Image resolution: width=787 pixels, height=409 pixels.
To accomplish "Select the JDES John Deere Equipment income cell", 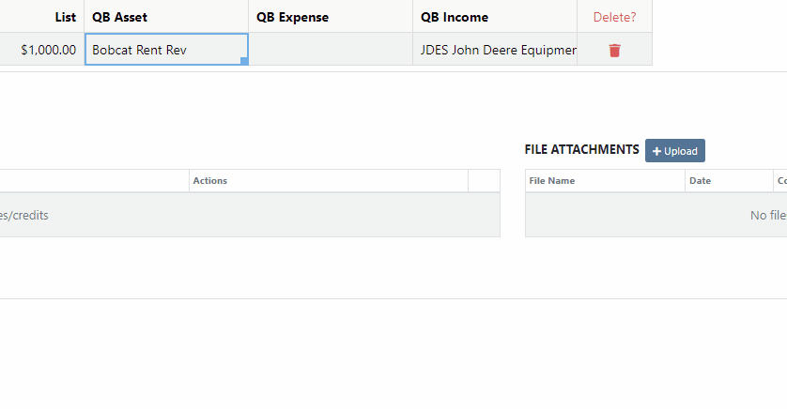I will (x=495, y=50).
